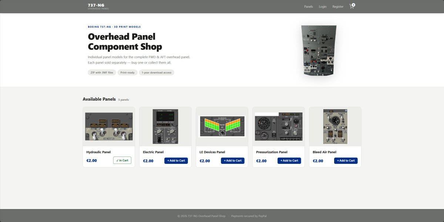Click the full overhead panel hero image
This screenshot has width=444, height=222.
click(319, 50)
